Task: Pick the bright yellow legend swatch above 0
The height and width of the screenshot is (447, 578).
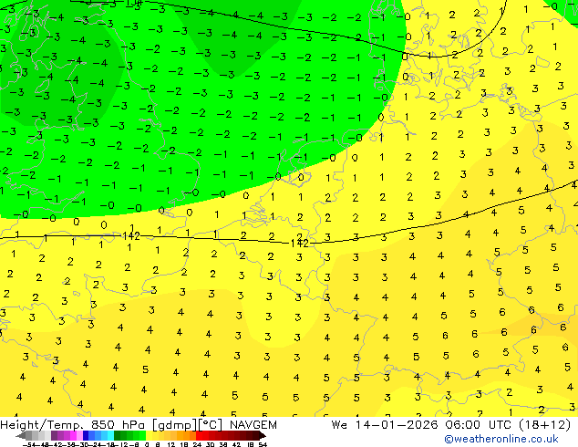Action: coord(149,435)
